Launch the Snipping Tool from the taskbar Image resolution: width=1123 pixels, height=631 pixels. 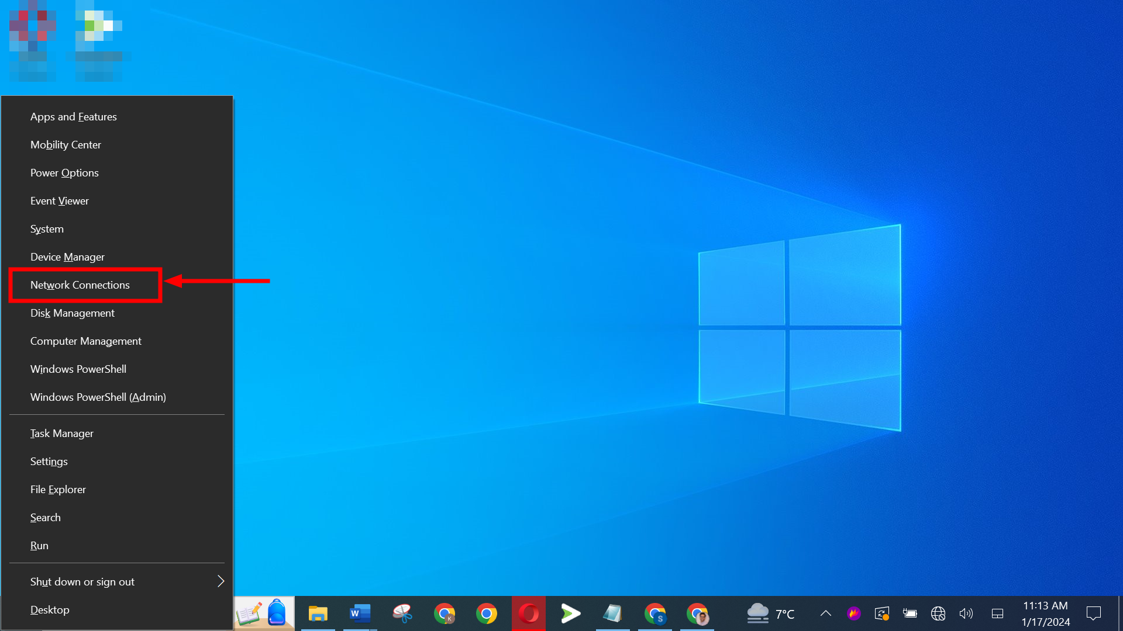click(x=402, y=614)
